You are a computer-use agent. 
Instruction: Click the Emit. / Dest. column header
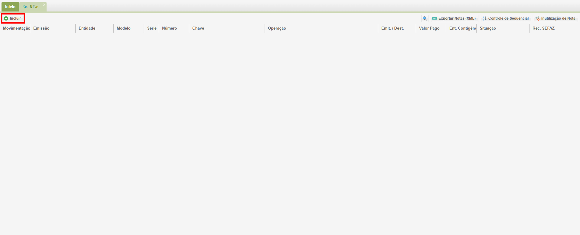tap(392, 28)
